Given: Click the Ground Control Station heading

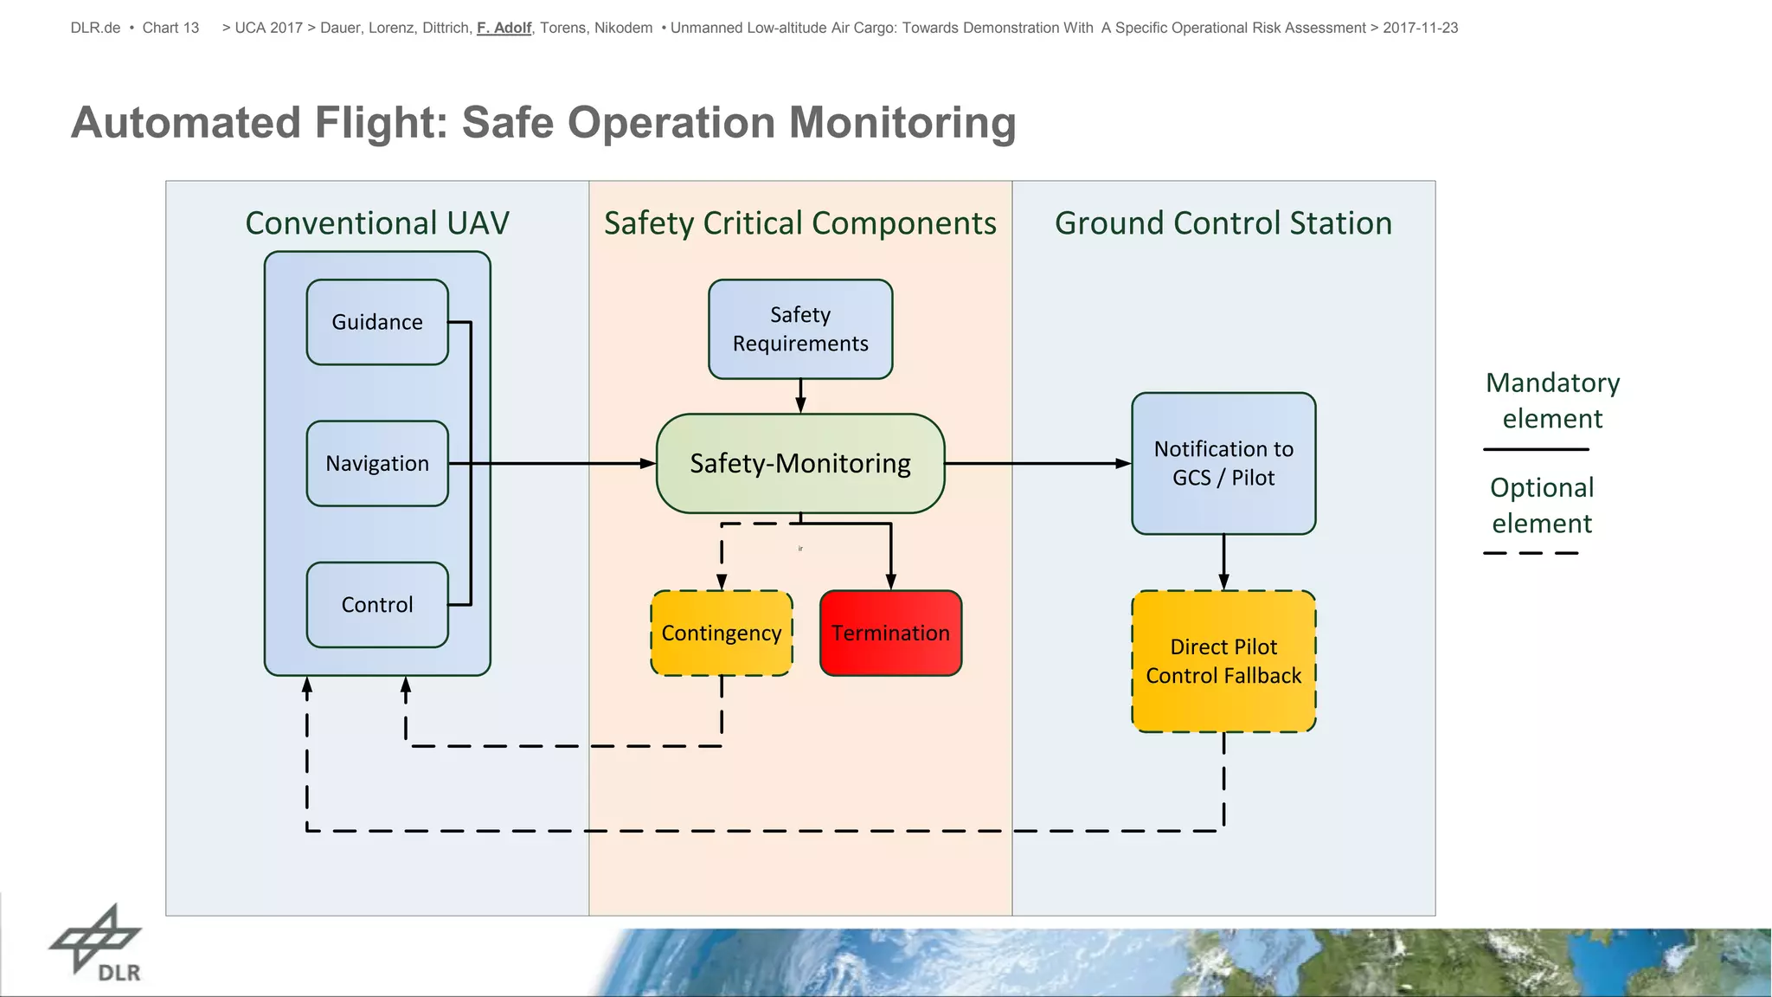Looking at the screenshot, I should coord(1223,223).
